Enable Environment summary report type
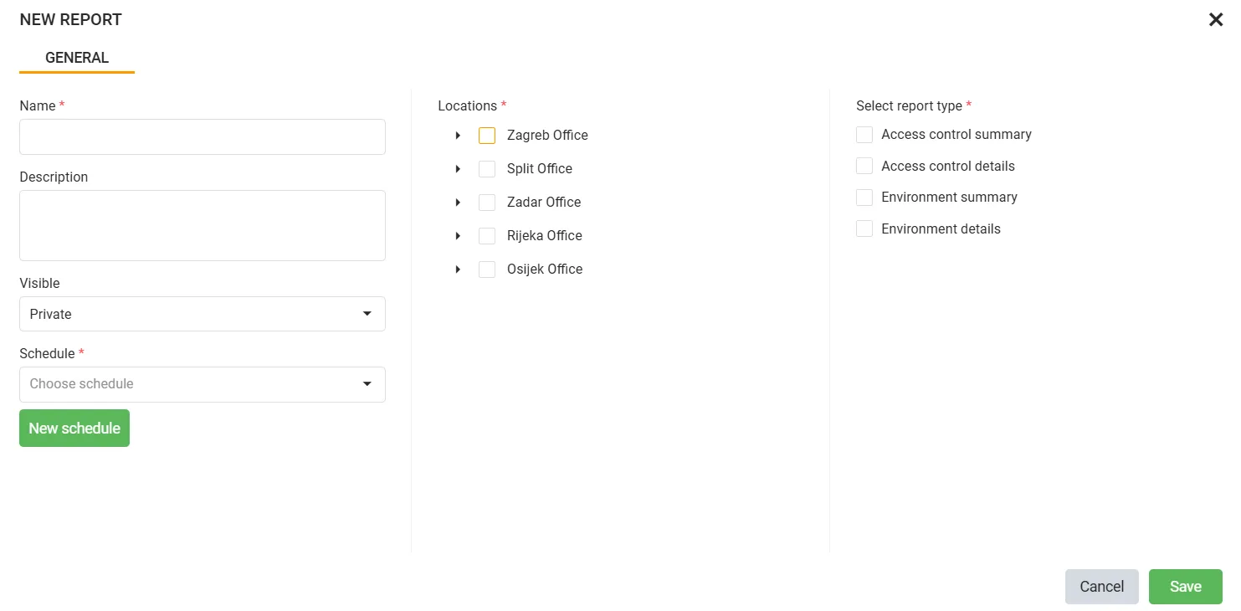1241x611 pixels. pyautogui.click(x=864, y=198)
